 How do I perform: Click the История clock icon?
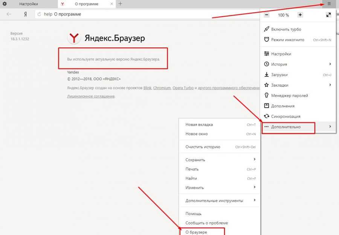(267, 64)
